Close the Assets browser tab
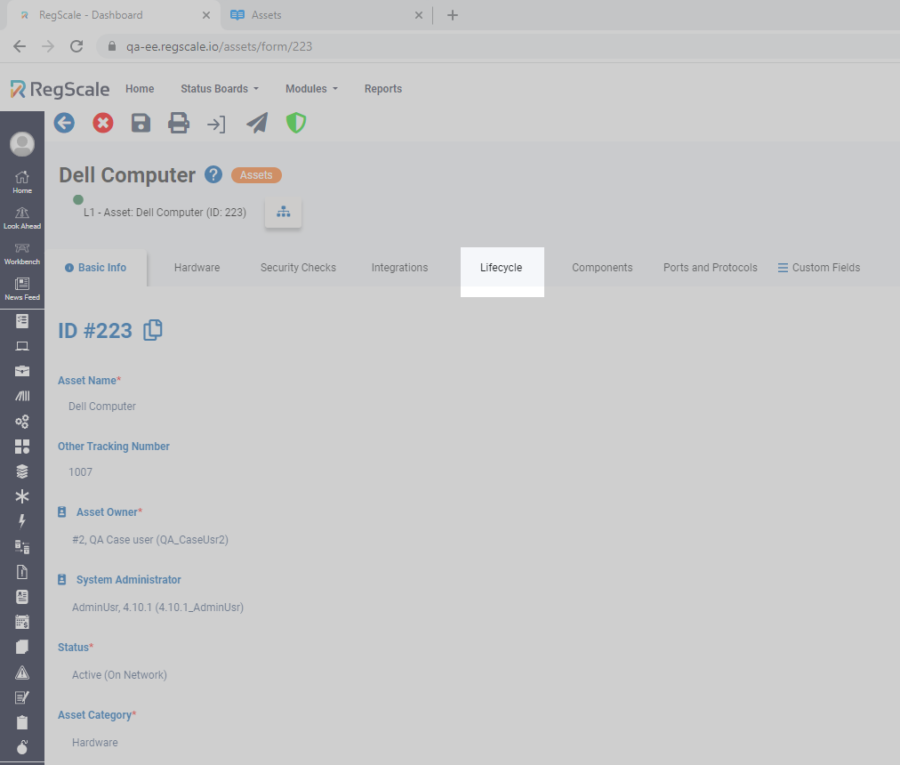Viewport: 900px width, 765px height. 419,15
